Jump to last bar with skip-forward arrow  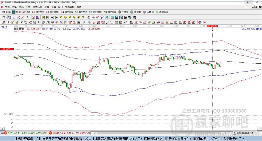click(x=48, y=17)
